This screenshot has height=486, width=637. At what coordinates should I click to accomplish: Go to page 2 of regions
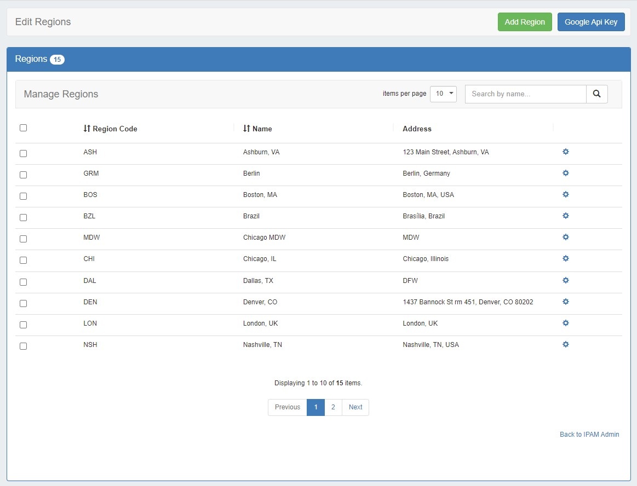333,407
